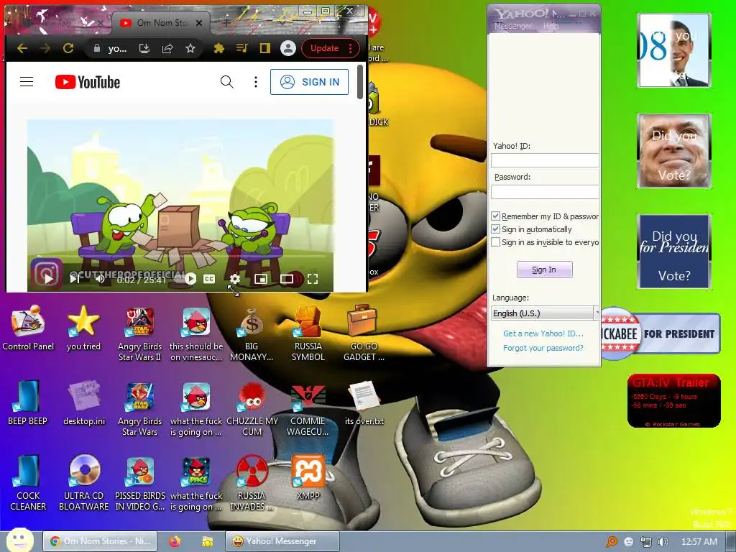Select the RUSSIA SYMBOL icon
Image resolution: width=736 pixels, height=552 pixels.
point(308,334)
